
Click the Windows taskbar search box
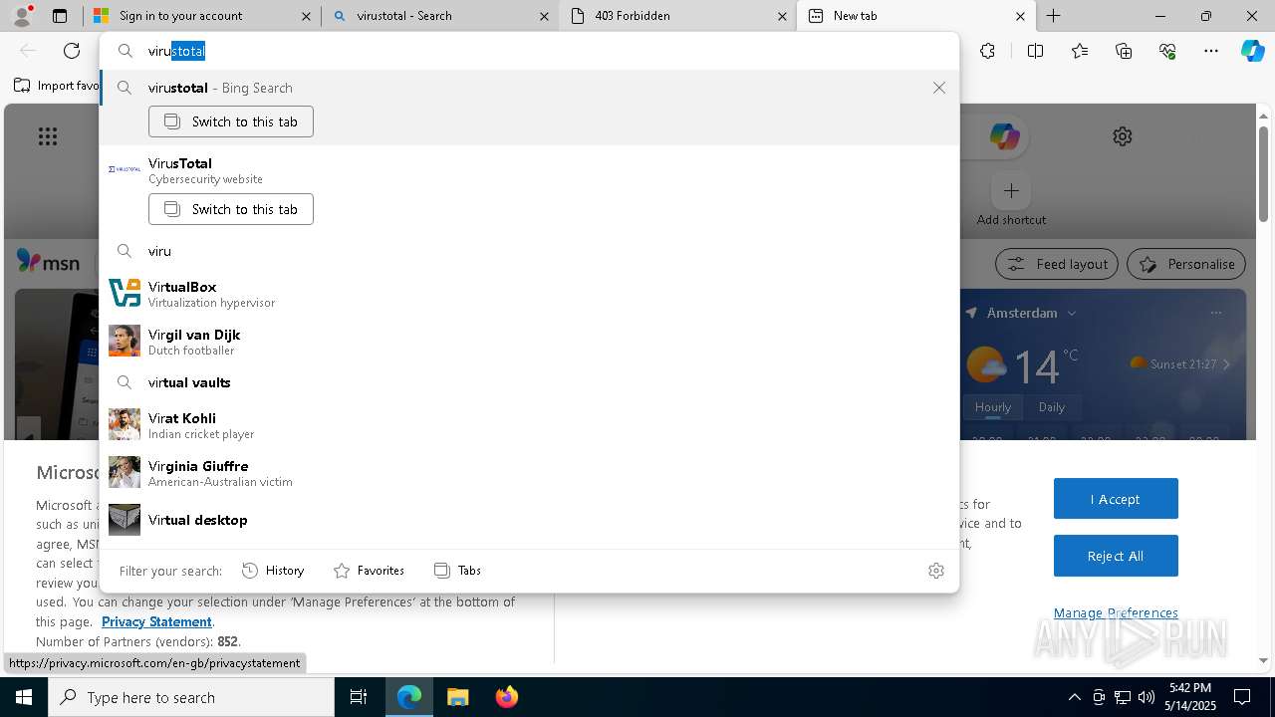[x=191, y=697]
